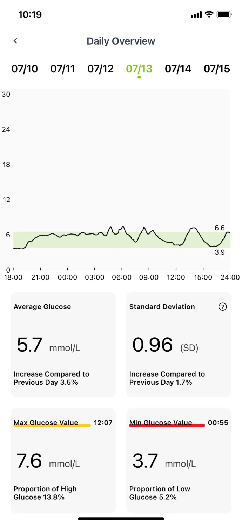Tap the red Min Glucose indicator bar

point(167,425)
